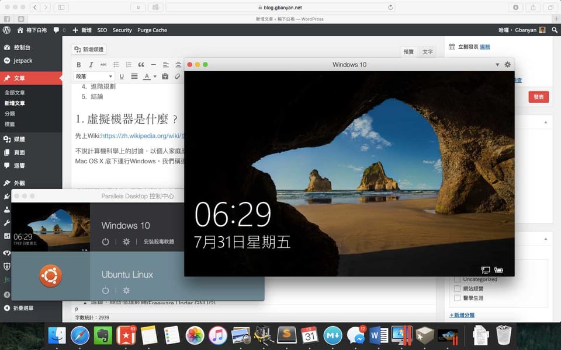Open Microsoft Word from the Dock
Screen dimensions: 561x350
[x=379, y=335]
